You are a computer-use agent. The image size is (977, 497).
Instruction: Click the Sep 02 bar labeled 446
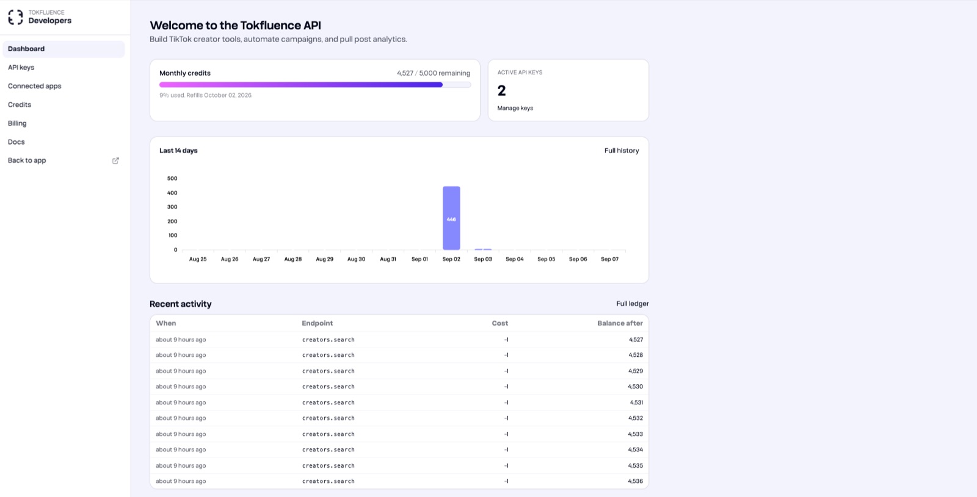451,218
